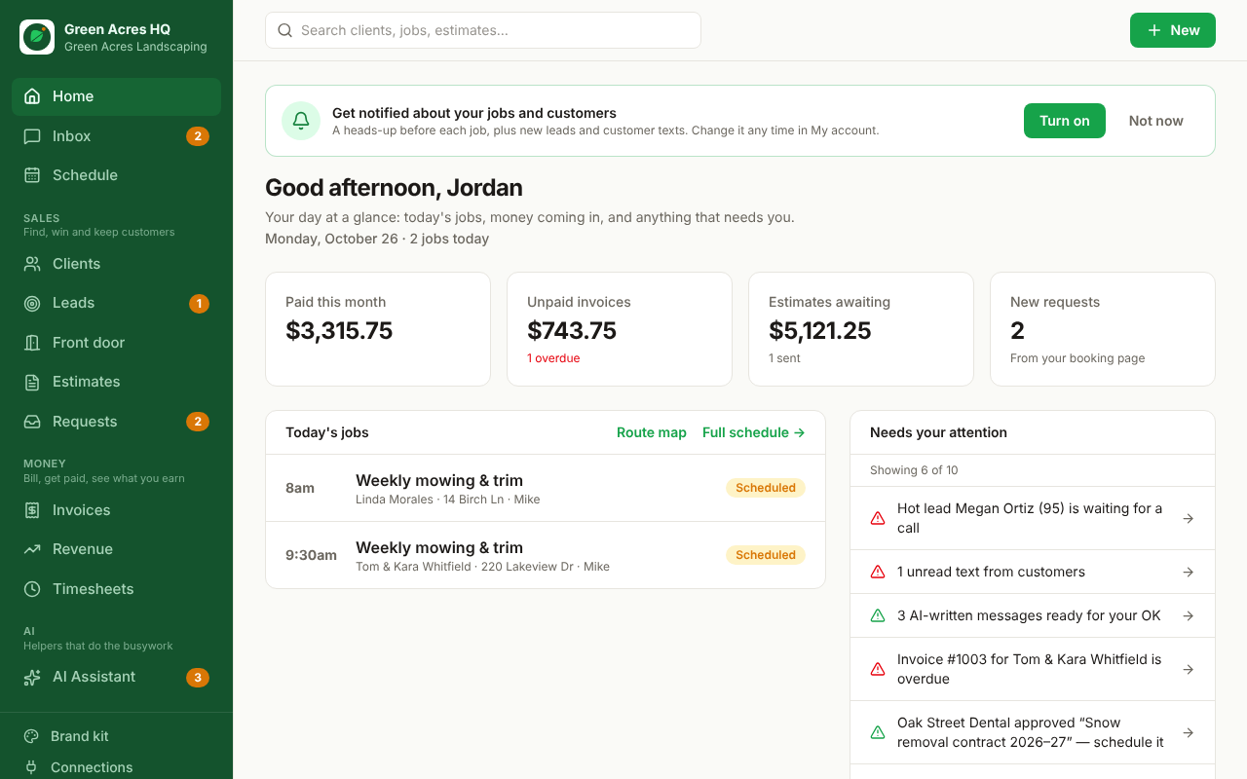Image resolution: width=1247 pixels, height=779 pixels.
Task: Click the Schedule calendar icon
Action: tap(32, 175)
